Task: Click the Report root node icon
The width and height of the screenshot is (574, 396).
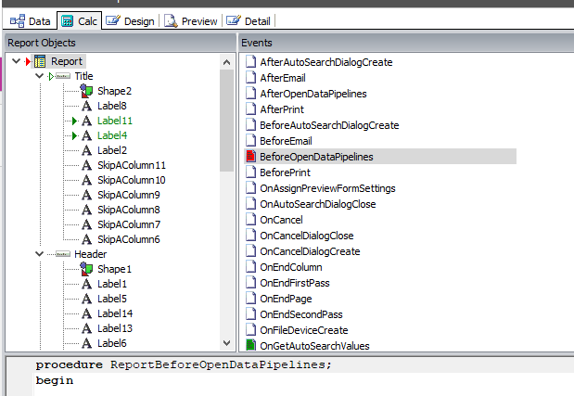Action: tap(40, 61)
